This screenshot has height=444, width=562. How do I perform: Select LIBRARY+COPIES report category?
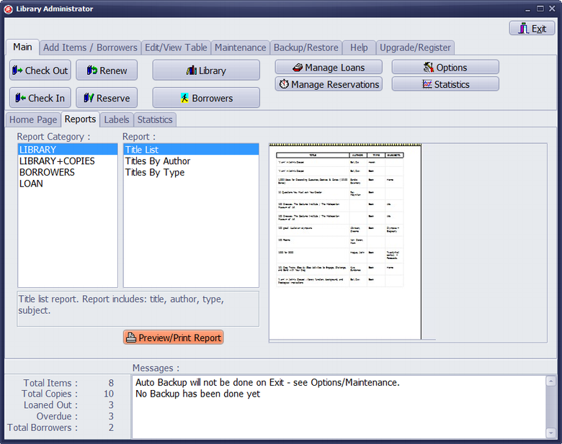[x=57, y=161]
